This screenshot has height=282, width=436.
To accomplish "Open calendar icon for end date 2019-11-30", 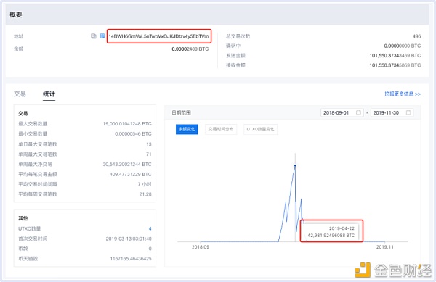I will coord(408,112).
